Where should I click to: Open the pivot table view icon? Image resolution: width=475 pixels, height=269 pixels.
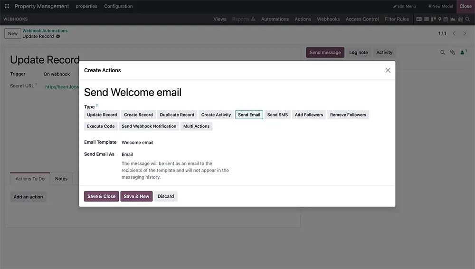pos(460,19)
